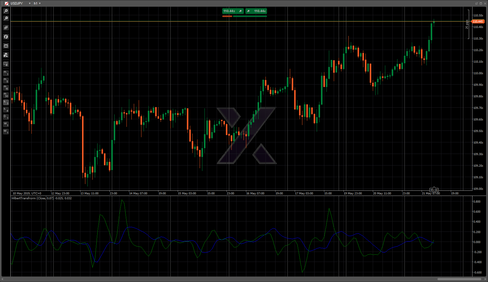Click the left sell button at 110.44
This screenshot has width=488, height=282.
233,11
